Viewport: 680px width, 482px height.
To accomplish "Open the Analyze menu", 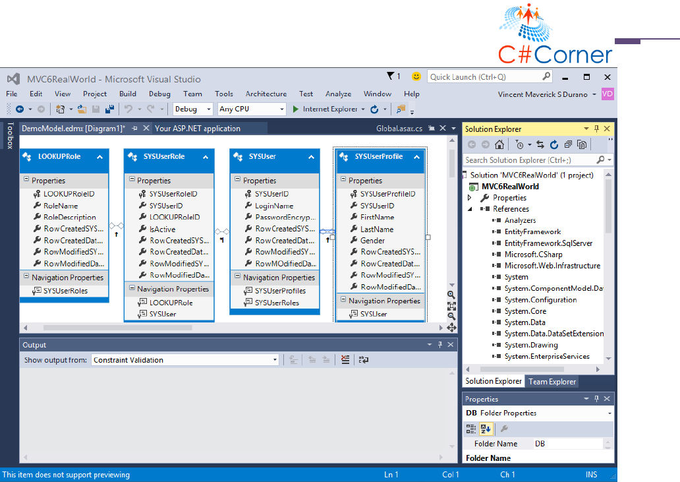I will coord(338,94).
